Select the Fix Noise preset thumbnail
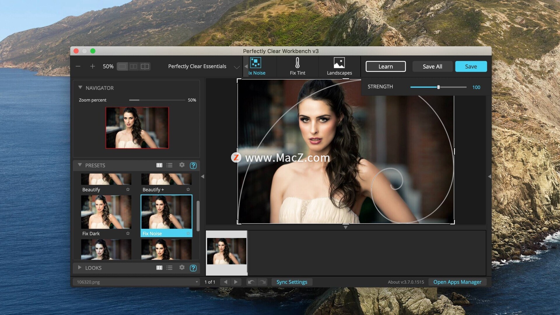The image size is (560, 315). [166, 212]
